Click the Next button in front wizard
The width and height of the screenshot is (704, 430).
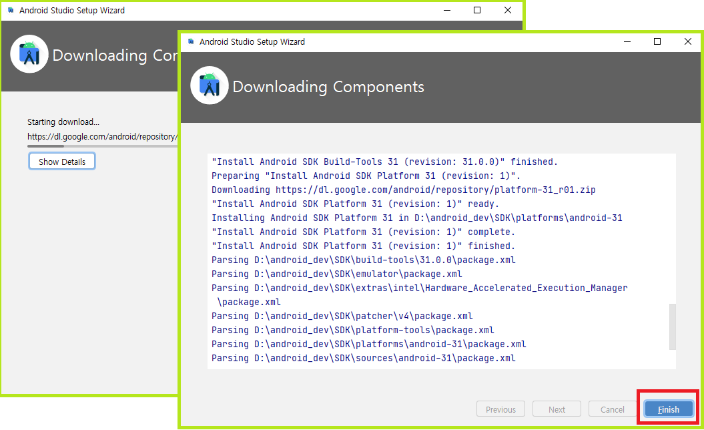[x=557, y=409]
